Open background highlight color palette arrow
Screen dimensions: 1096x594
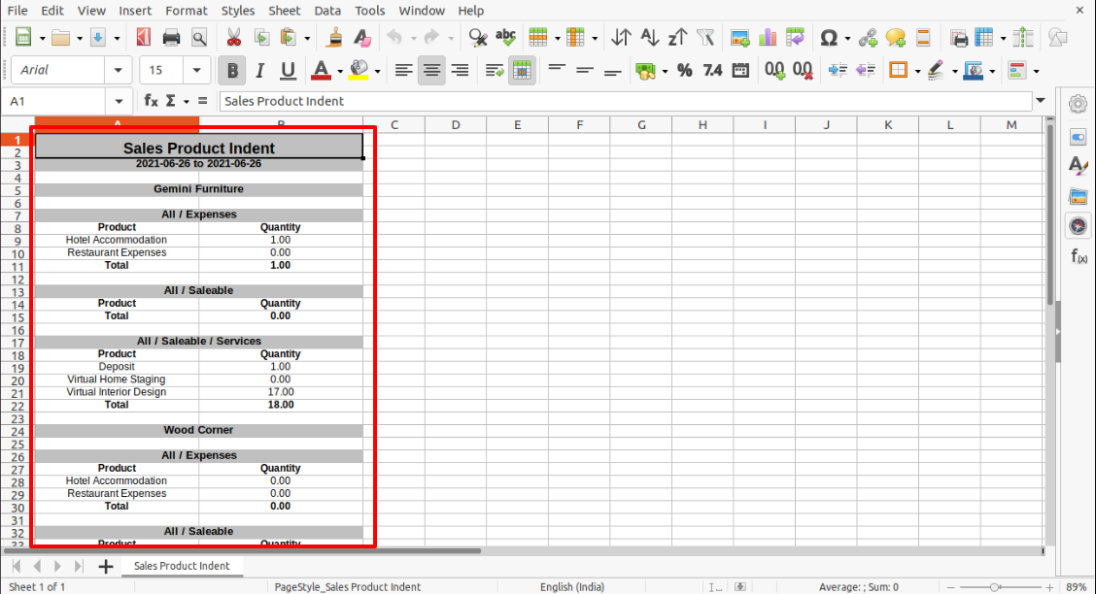(x=377, y=71)
